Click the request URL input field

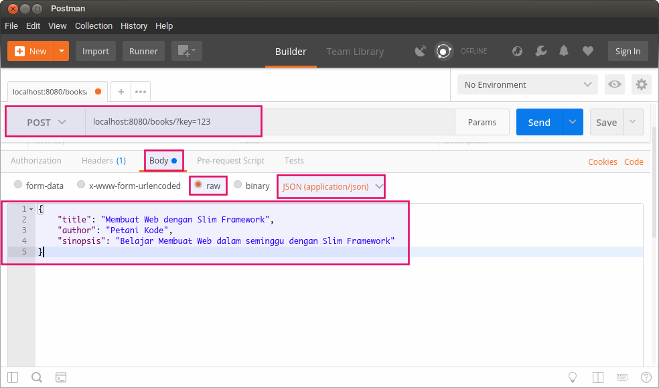tap(268, 123)
